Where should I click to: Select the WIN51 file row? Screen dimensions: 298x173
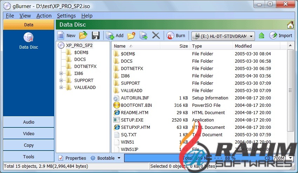click(x=199, y=142)
